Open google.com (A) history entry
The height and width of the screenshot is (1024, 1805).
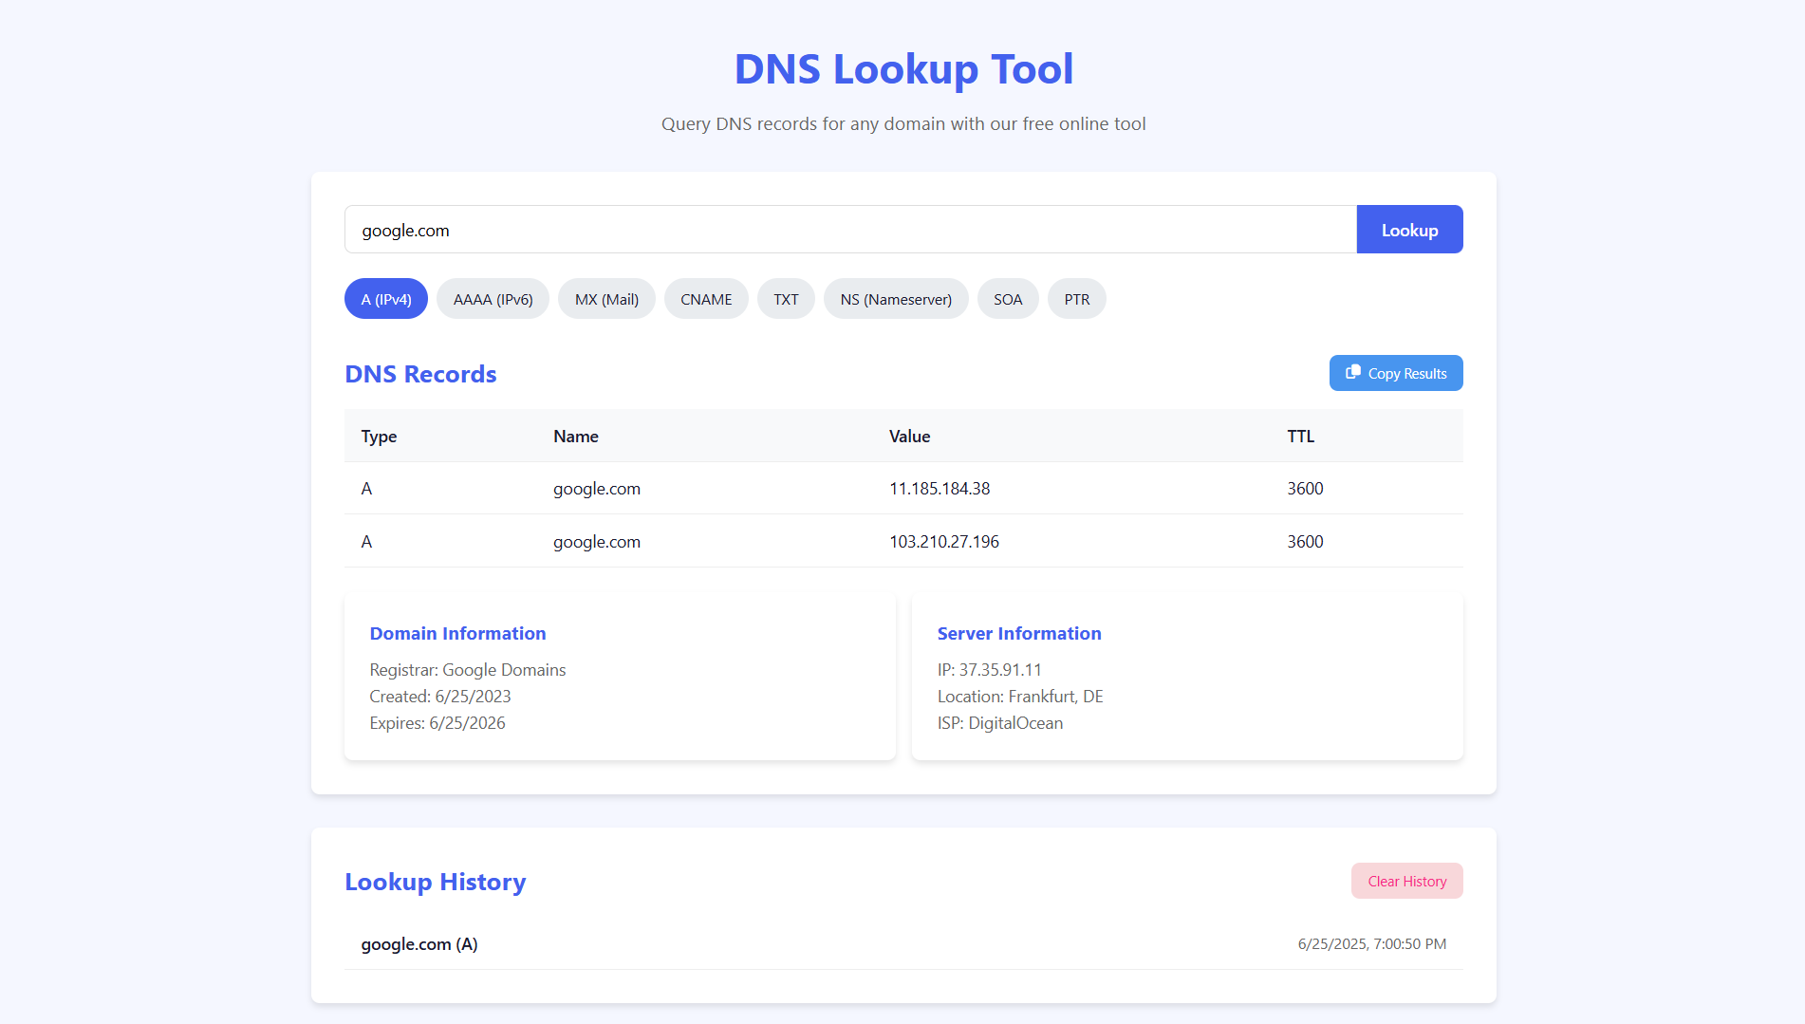(x=903, y=944)
